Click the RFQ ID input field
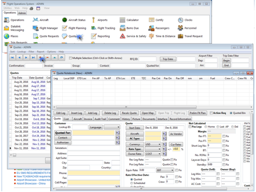The height and width of the screenshot is (192, 256). pos(147,59)
